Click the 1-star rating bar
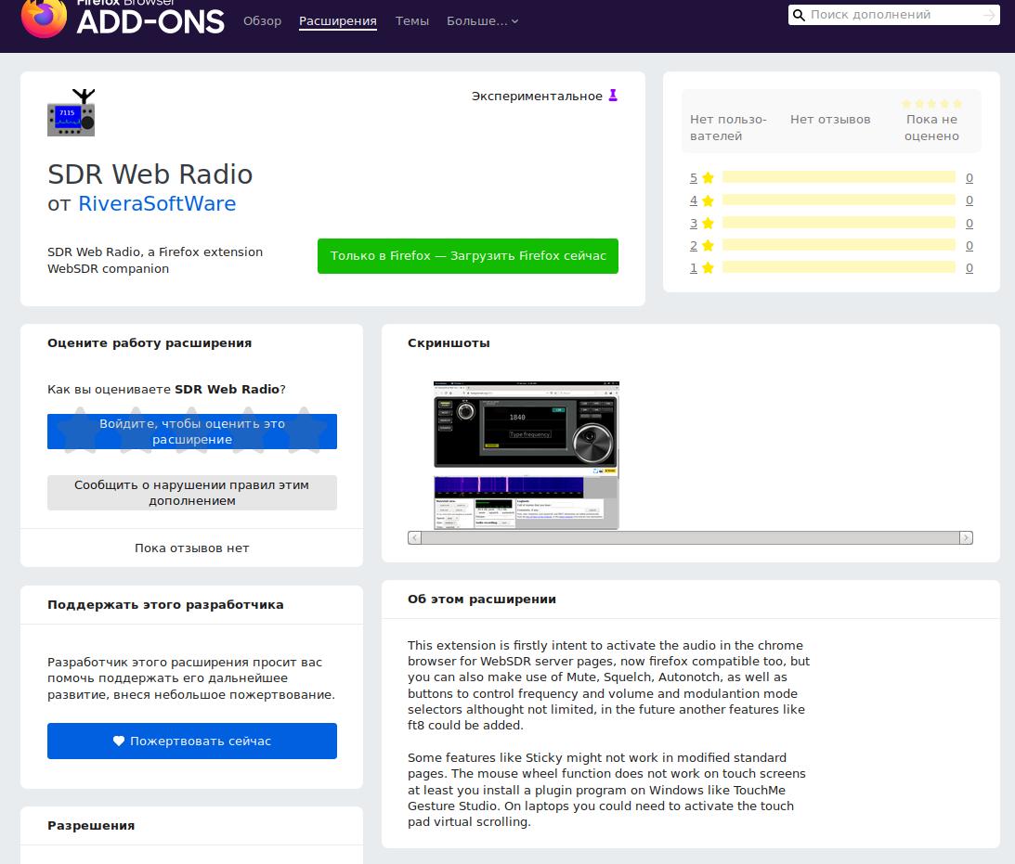 click(x=839, y=267)
